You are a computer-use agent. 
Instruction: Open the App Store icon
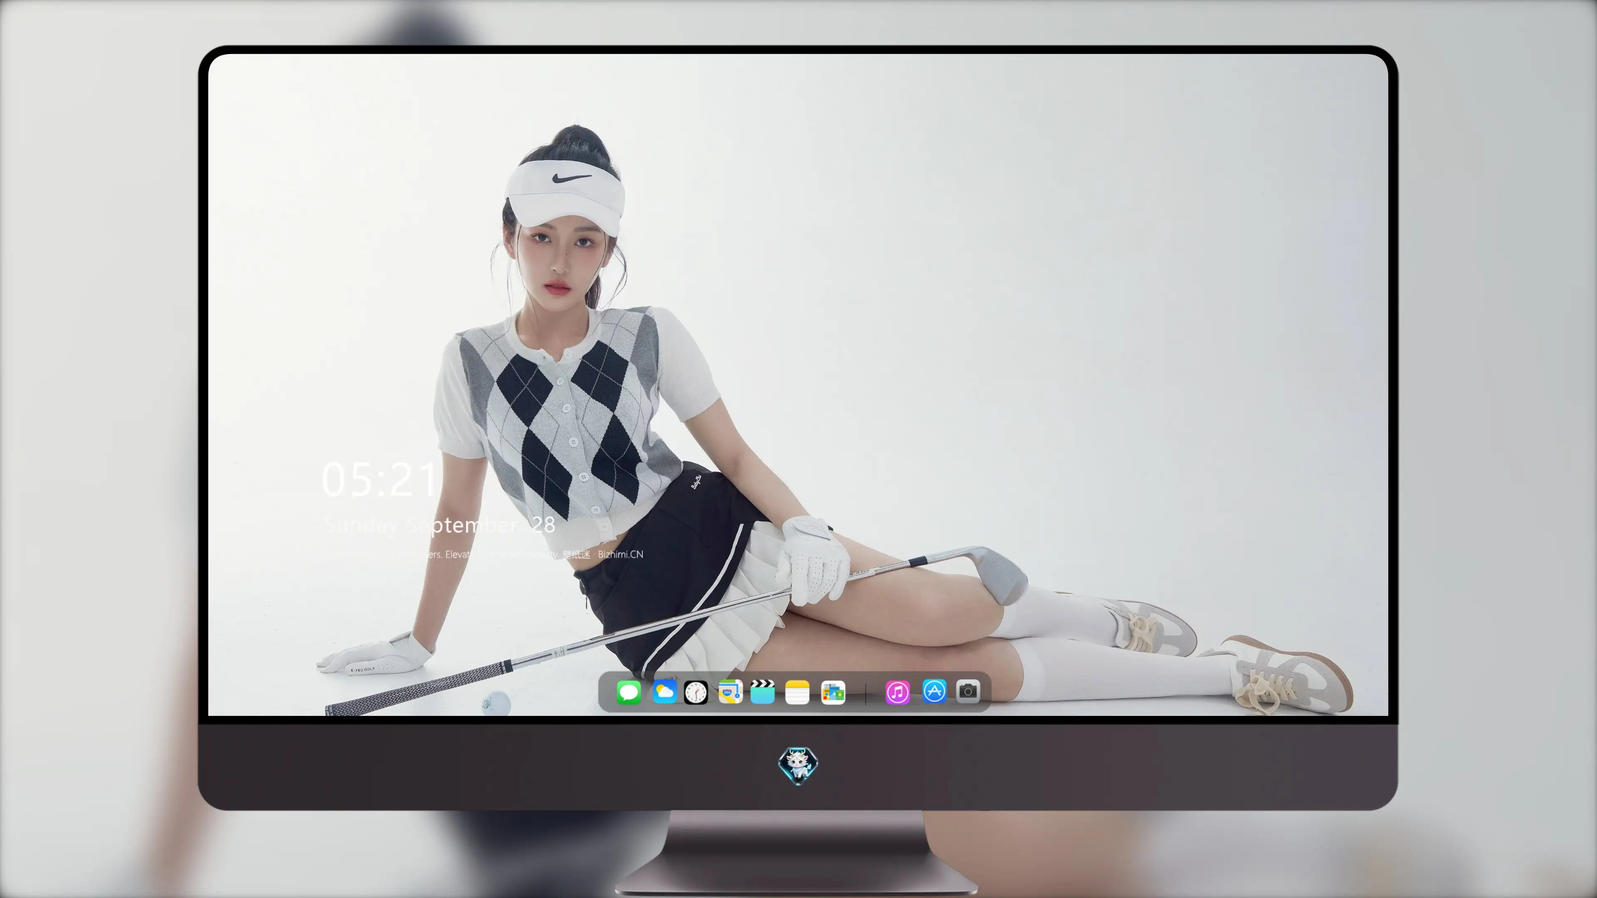point(934,691)
